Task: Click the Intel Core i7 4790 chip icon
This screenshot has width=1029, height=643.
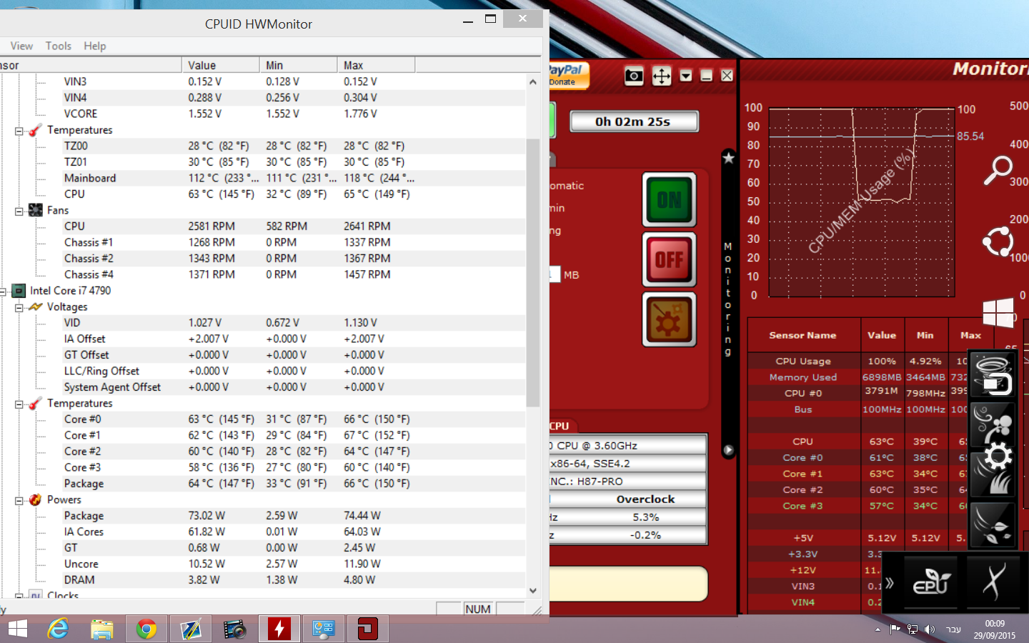Action: click(19, 291)
